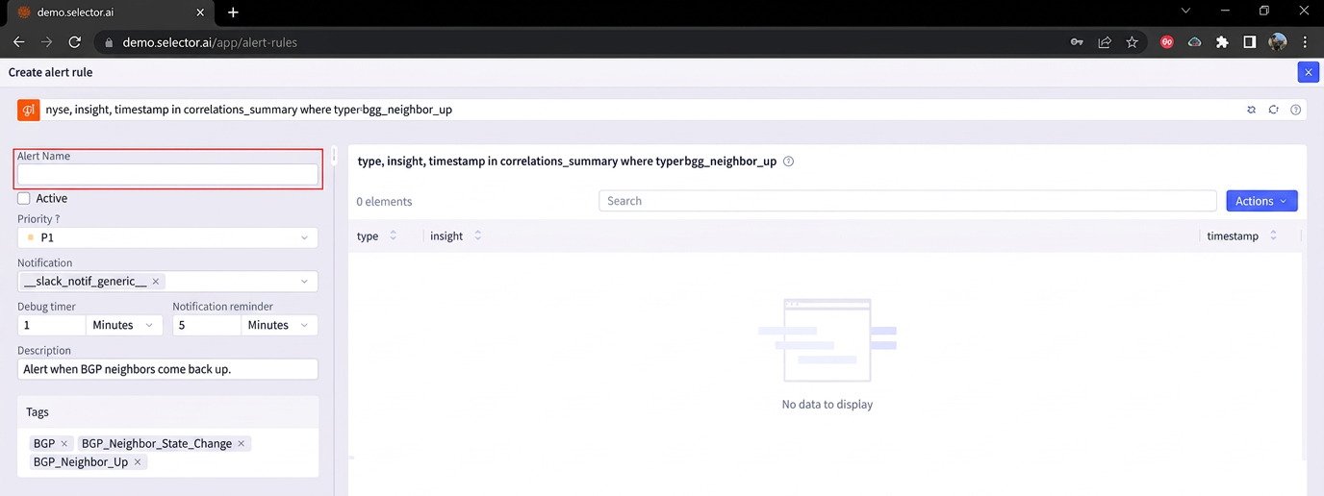Open the browser profile avatar
Image resolution: width=1324 pixels, height=496 pixels.
pos(1278,42)
